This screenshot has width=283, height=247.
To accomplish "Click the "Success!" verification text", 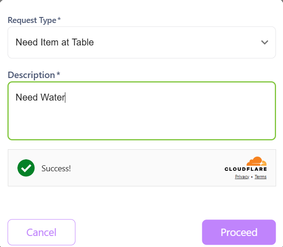I will (56, 168).
